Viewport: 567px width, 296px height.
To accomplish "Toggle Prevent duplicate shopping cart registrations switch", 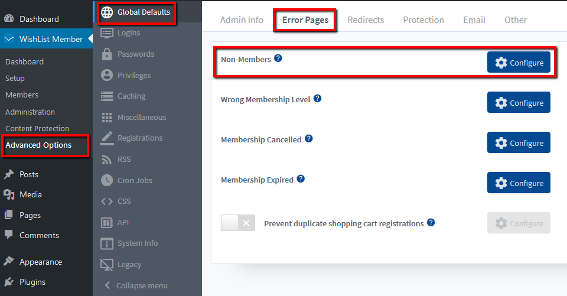I will (238, 223).
